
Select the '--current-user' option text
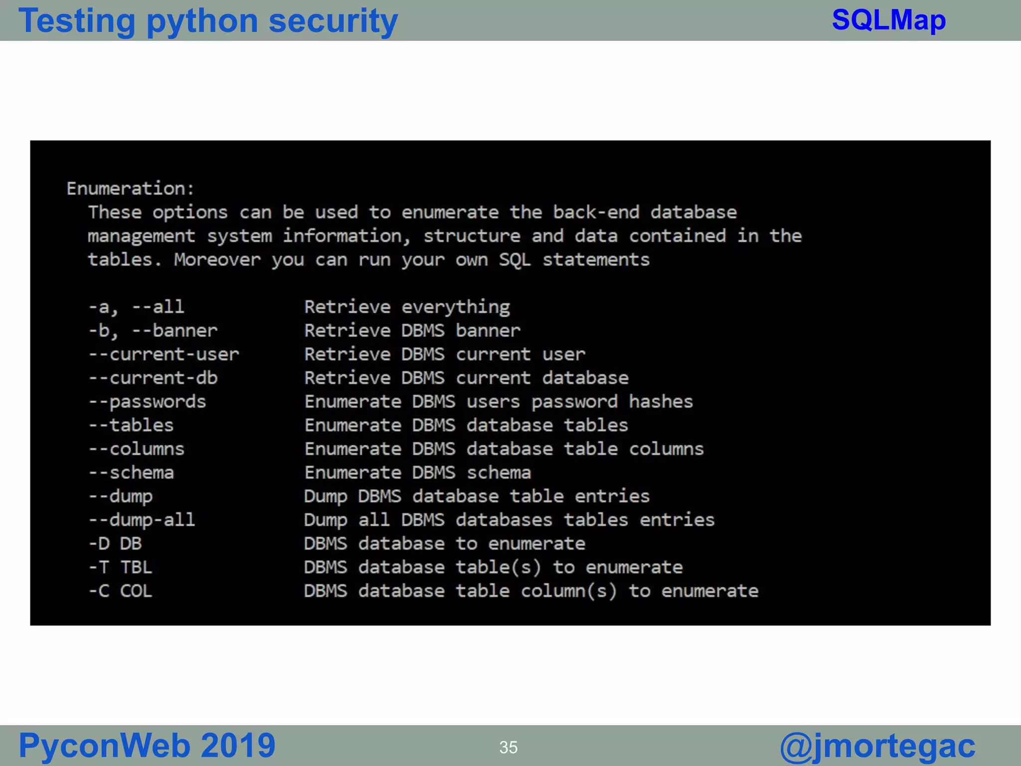pos(164,354)
